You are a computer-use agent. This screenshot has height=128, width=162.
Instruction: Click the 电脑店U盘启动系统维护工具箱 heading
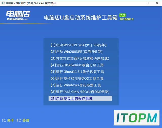pos(81,17)
